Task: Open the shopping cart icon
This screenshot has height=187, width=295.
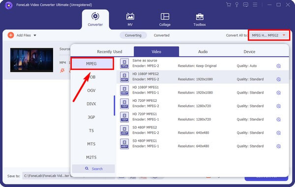Action: (x=229, y=5)
